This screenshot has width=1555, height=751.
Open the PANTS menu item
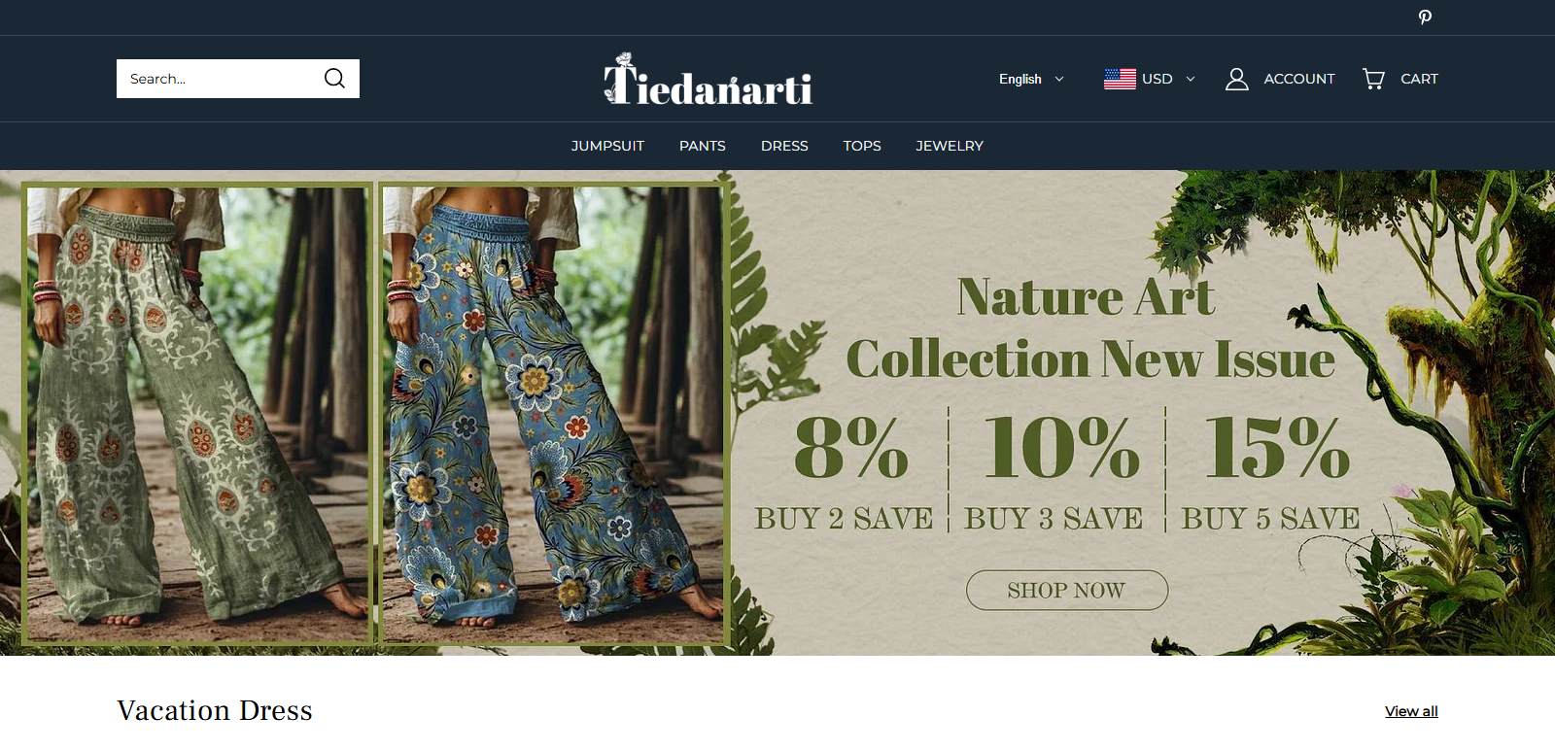[703, 146]
